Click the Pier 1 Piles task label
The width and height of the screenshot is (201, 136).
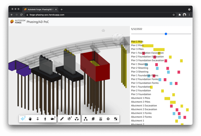point(137,42)
